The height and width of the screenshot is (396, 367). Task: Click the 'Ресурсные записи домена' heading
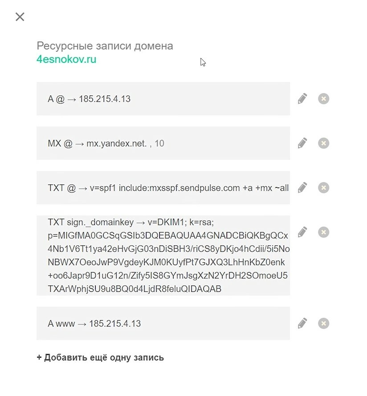105,46
